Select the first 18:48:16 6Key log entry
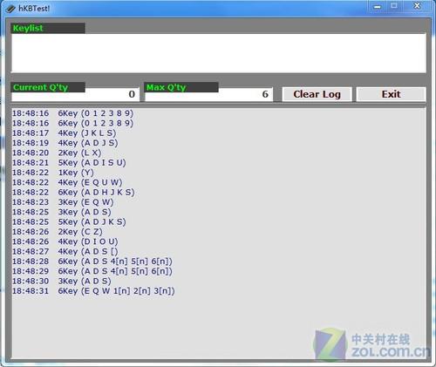This screenshot has height=367, width=436. [72, 113]
